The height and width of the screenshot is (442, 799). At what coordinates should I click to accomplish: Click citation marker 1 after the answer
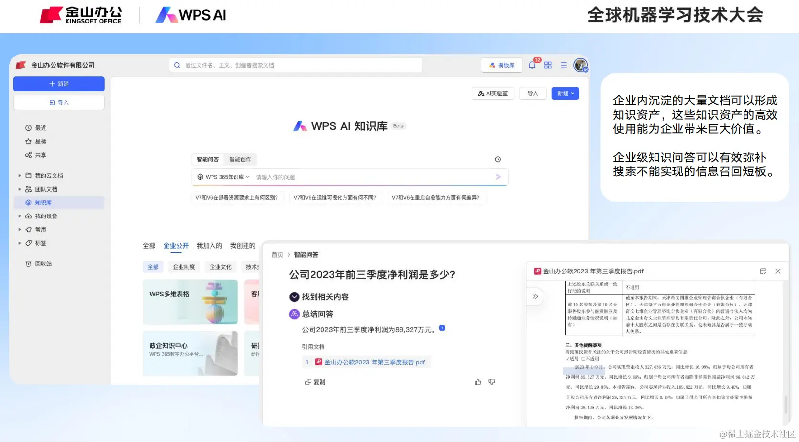click(442, 328)
